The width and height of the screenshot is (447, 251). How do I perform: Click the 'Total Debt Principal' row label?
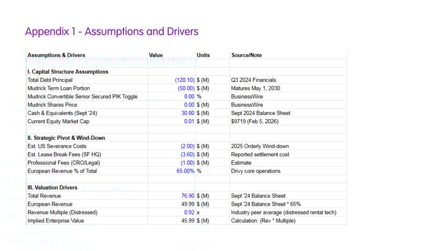pyautogui.click(x=50, y=80)
